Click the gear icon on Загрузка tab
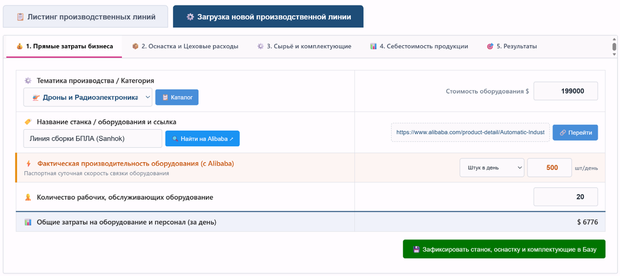The height and width of the screenshot is (276, 620). (190, 17)
